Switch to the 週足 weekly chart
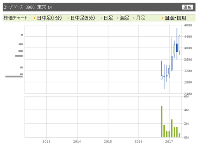Screen dimensions: 198x150 (125, 18)
